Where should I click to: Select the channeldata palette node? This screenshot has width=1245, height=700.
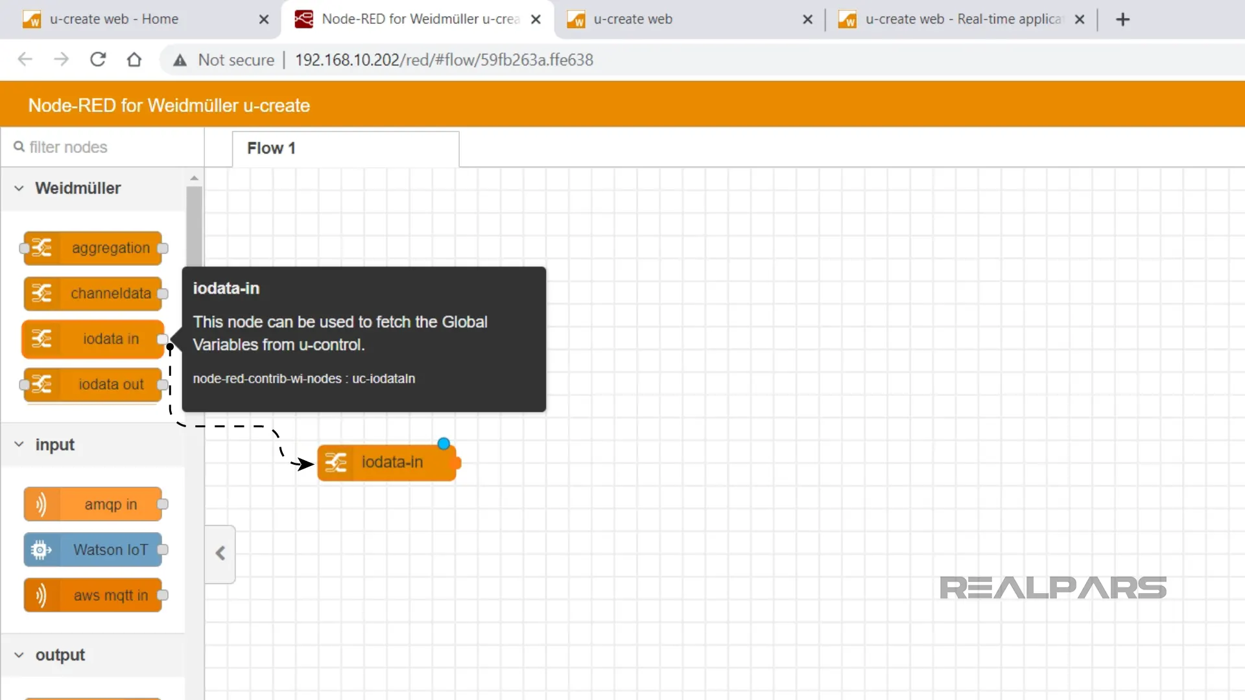pyautogui.click(x=93, y=294)
